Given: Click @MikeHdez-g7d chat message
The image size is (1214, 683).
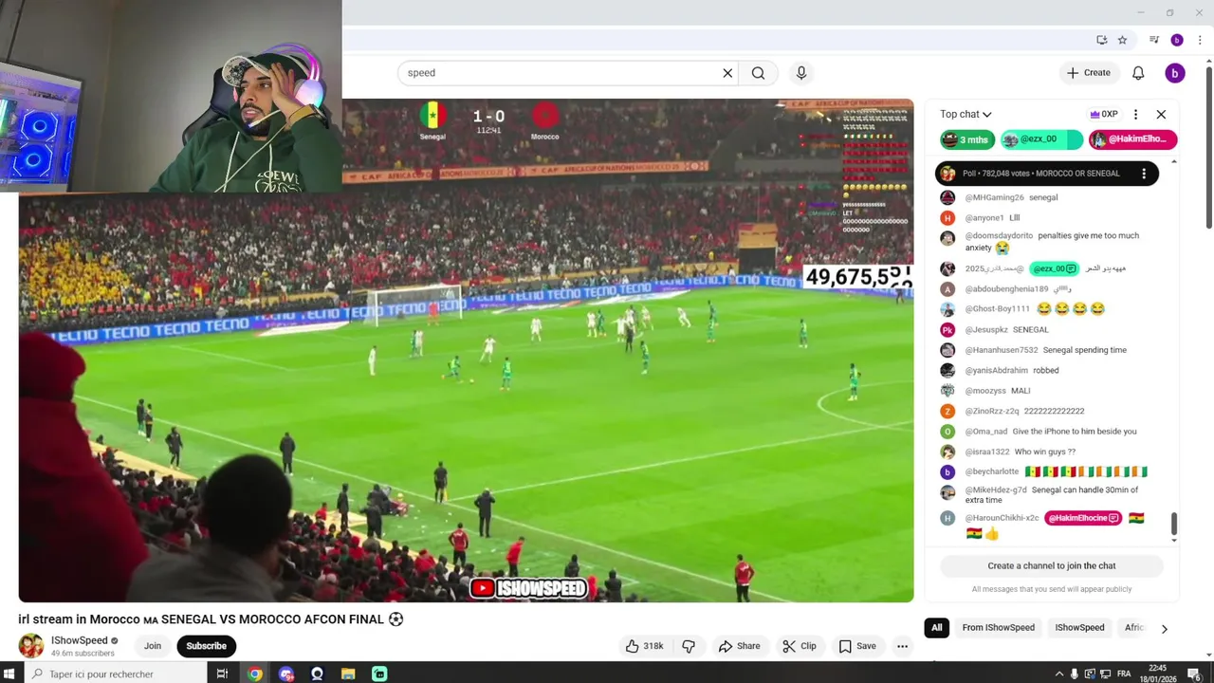Looking at the screenshot, I should click(1039, 494).
